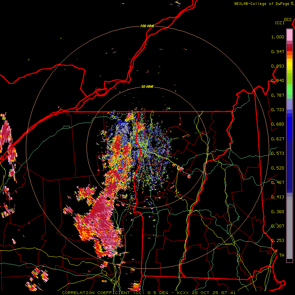Viewport: 295px width, 295px height.
Task: Pick the yellow segment of the color bar
Action: (x=289, y=64)
